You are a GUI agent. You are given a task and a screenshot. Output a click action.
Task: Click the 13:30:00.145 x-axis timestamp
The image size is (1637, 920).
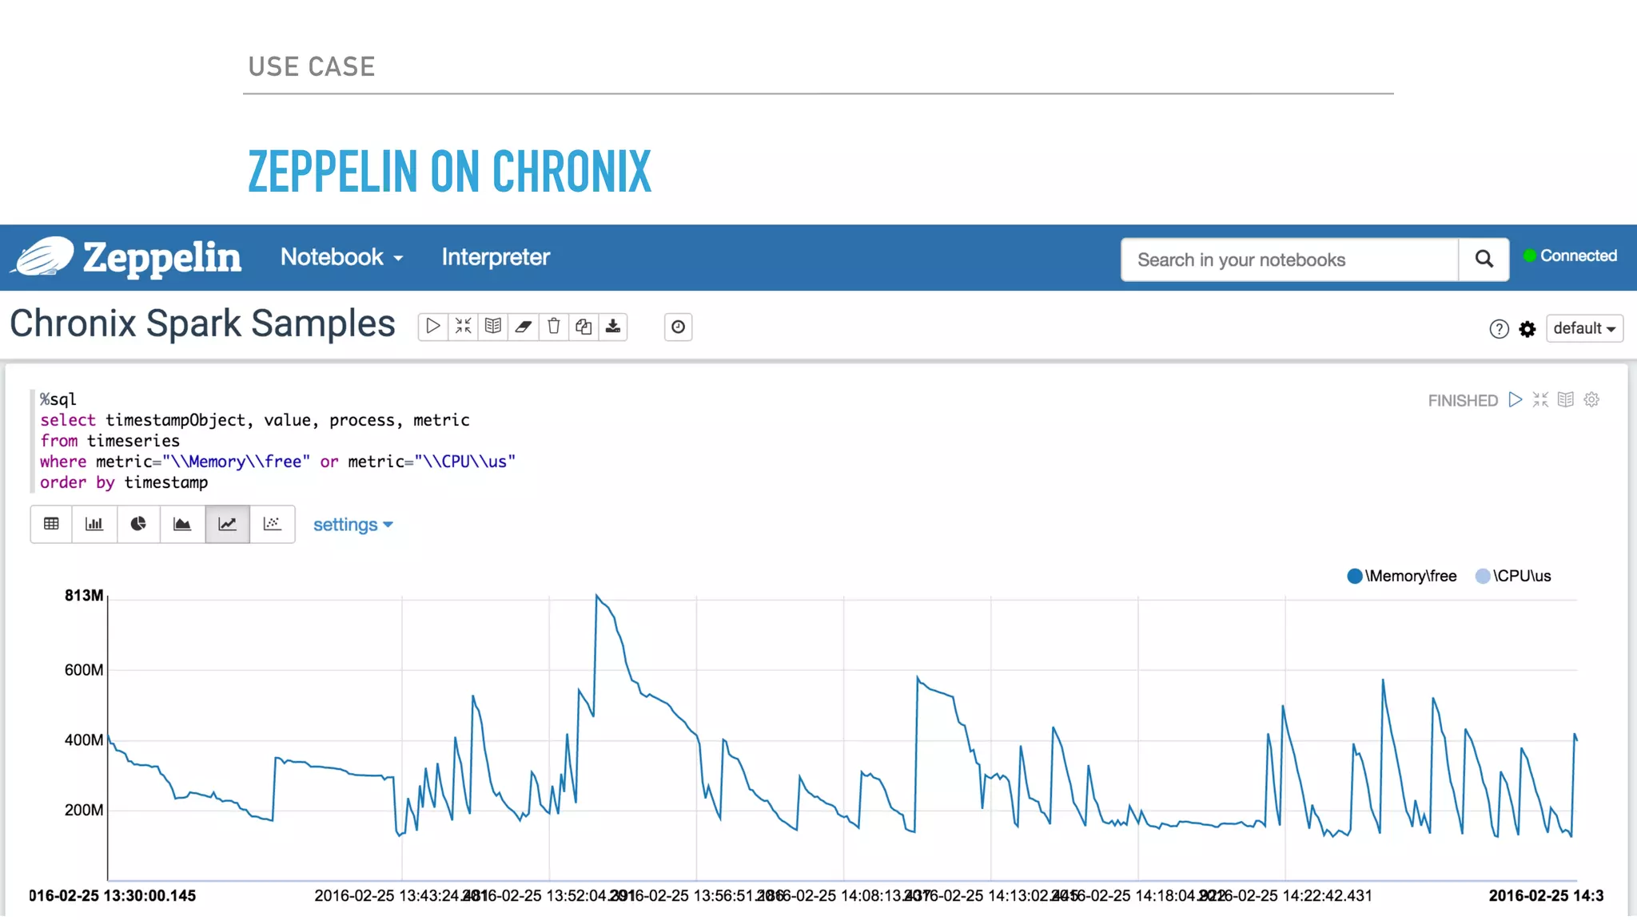tap(113, 895)
